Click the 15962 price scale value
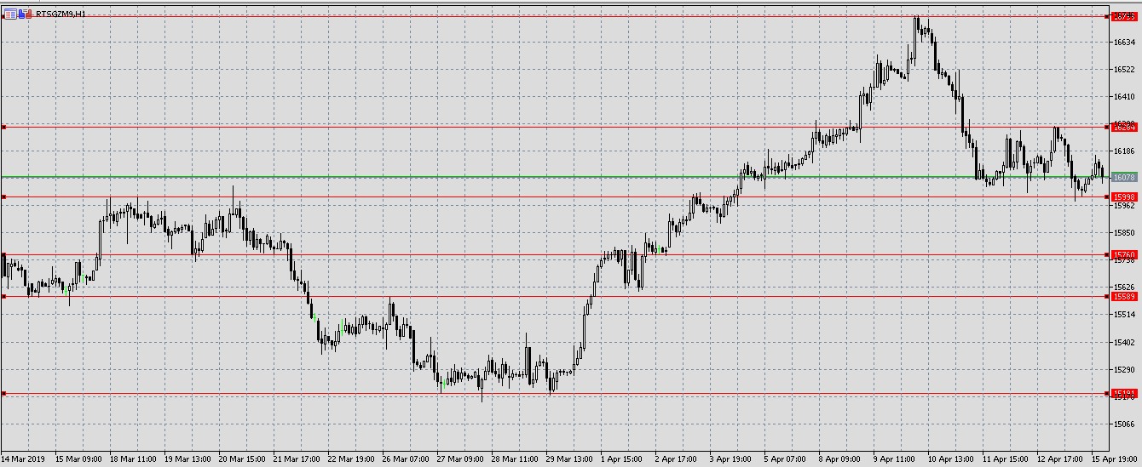Screen dimensions: 1142x467 click(1124, 206)
